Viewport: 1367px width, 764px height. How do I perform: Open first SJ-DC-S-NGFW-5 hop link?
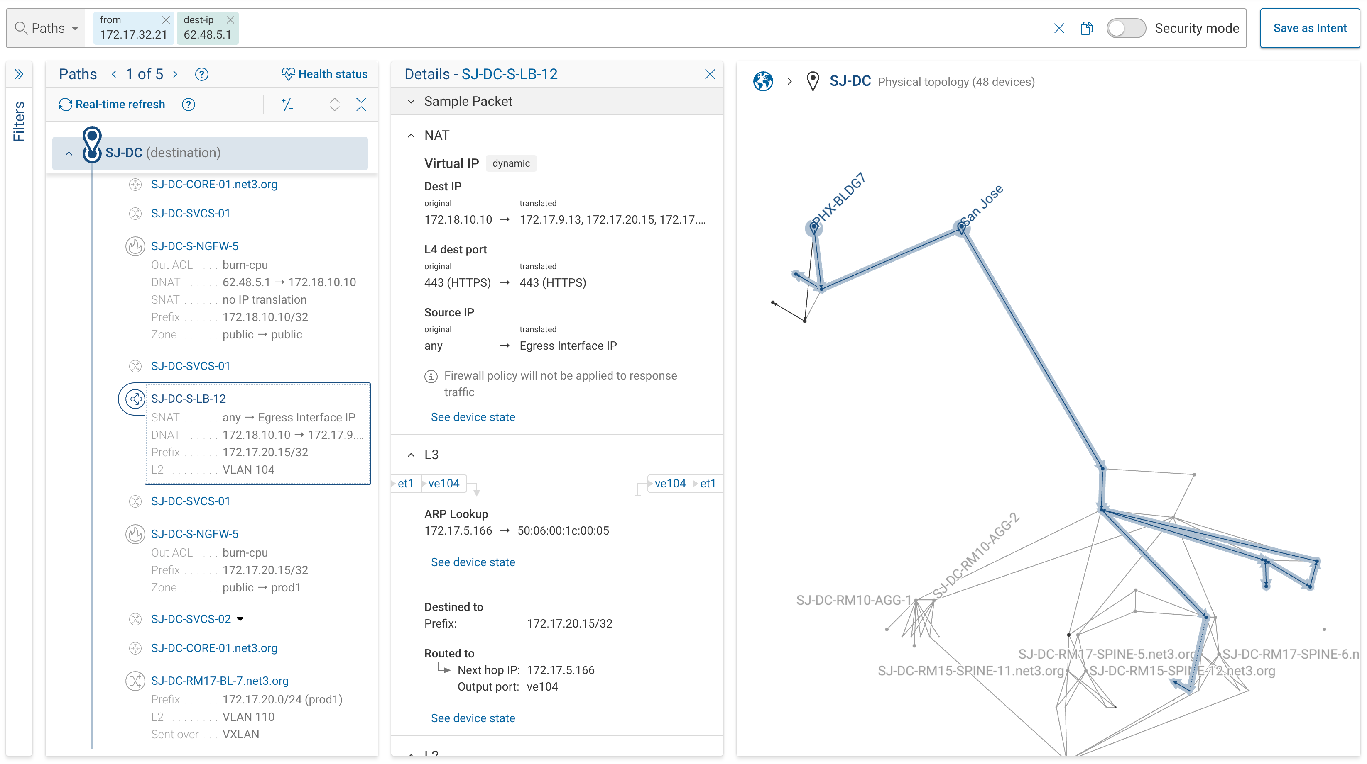click(195, 246)
